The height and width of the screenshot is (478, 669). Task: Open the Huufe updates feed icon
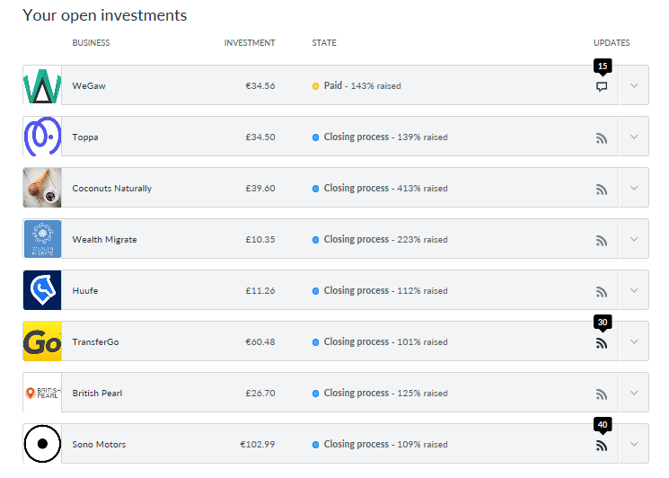602,292
